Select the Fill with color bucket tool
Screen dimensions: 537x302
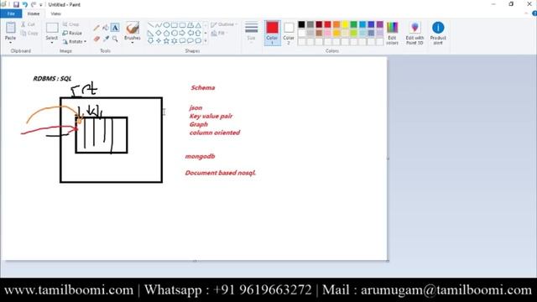pos(106,28)
